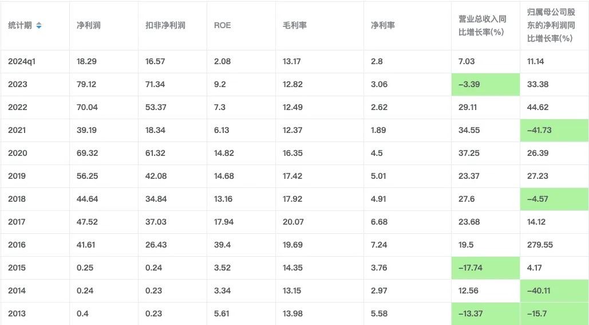Screen dimensions: 589x325
Task: Select the 39.4 ROE value for 2016
Action: click(222, 245)
